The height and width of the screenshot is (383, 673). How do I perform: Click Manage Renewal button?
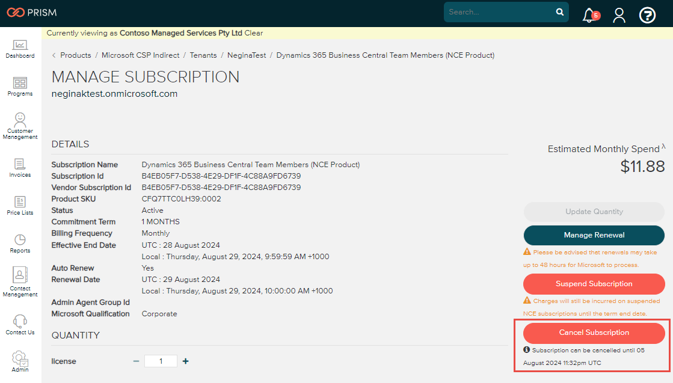click(594, 235)
